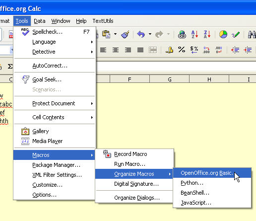Viewport: 256px width, 221px height.
Task: Sort descending with the Z-A icon
Action: pyautogui.click(x=207, y=34)
